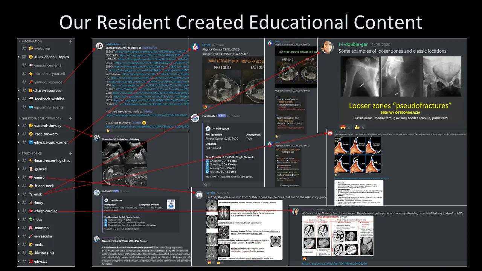Add a channel to INFORMATION category
482x271 pixels.
71,41
